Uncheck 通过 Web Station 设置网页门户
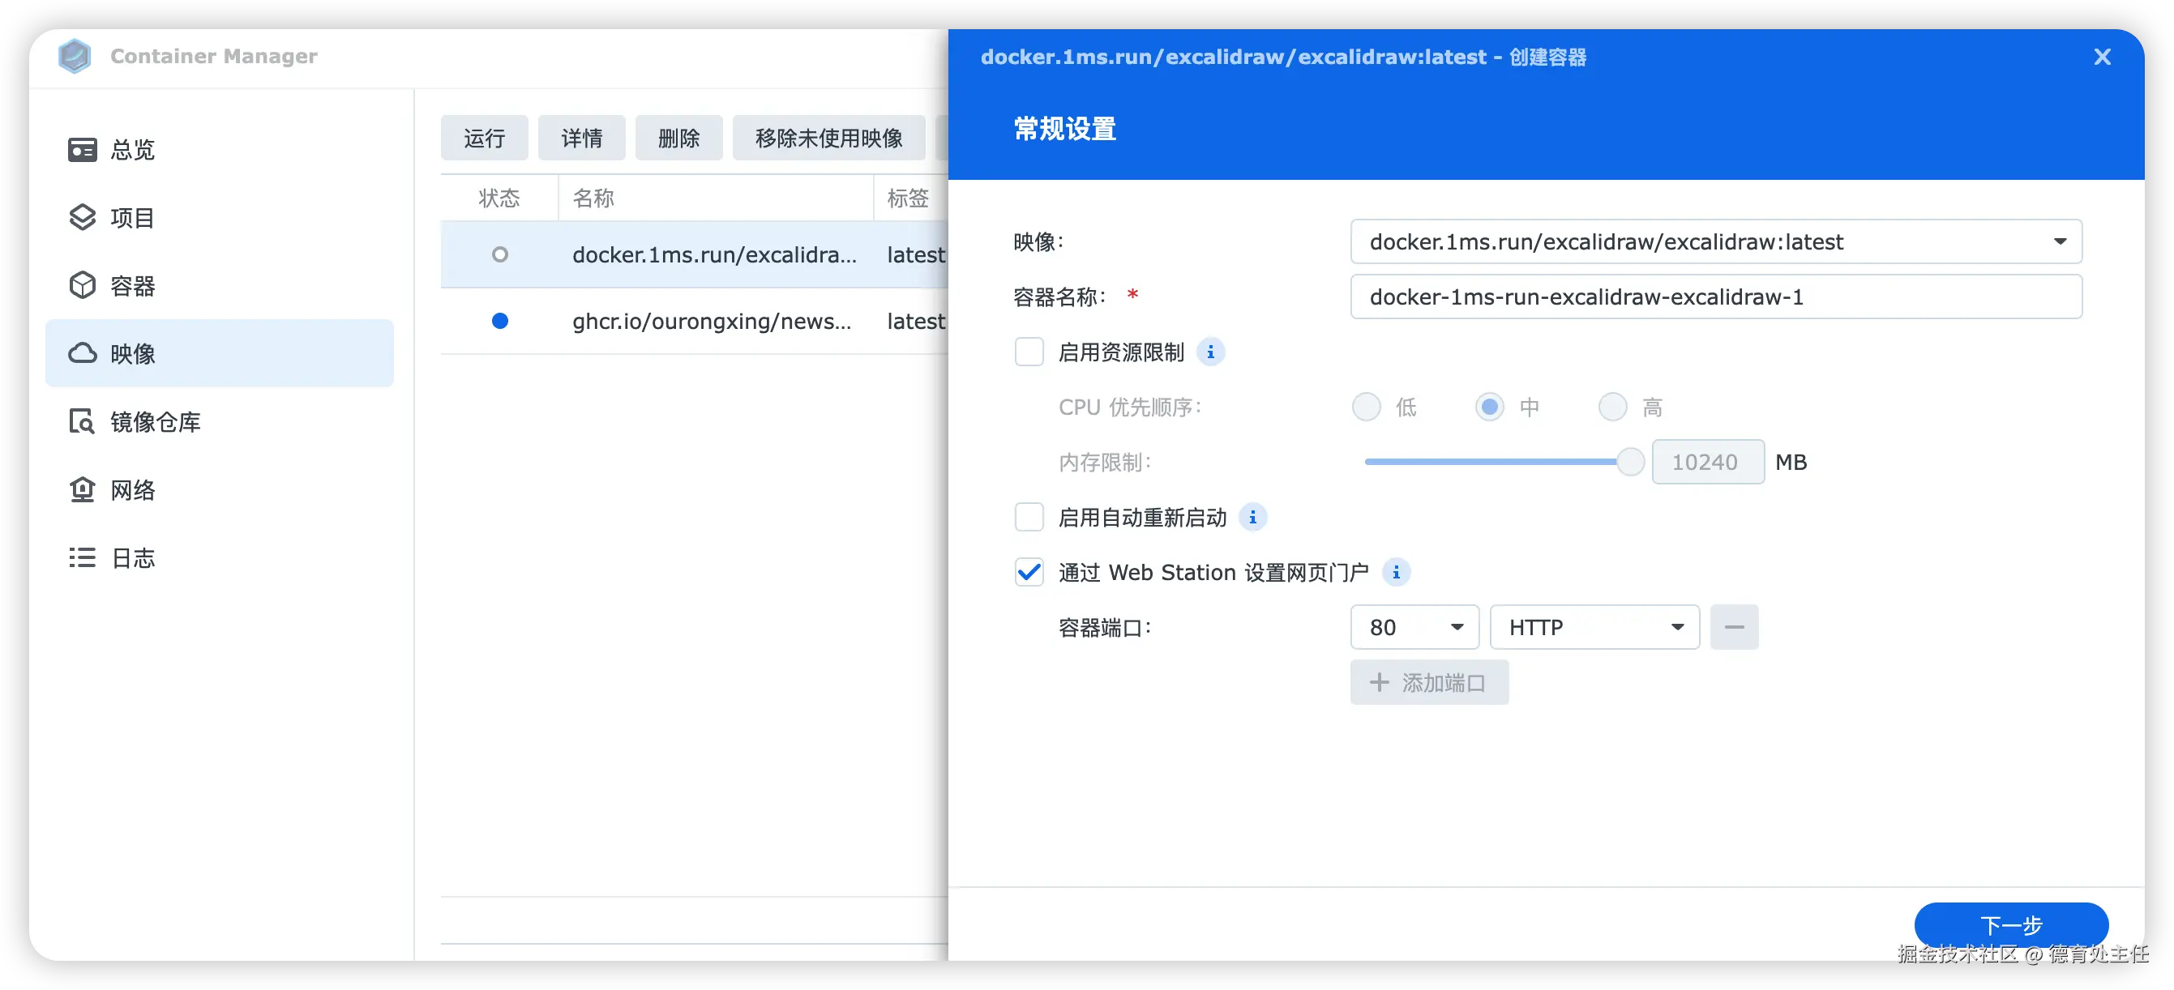 (1029, 573)
